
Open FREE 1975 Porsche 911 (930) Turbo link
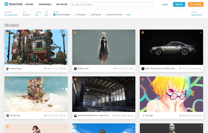[x=160, y=69]
